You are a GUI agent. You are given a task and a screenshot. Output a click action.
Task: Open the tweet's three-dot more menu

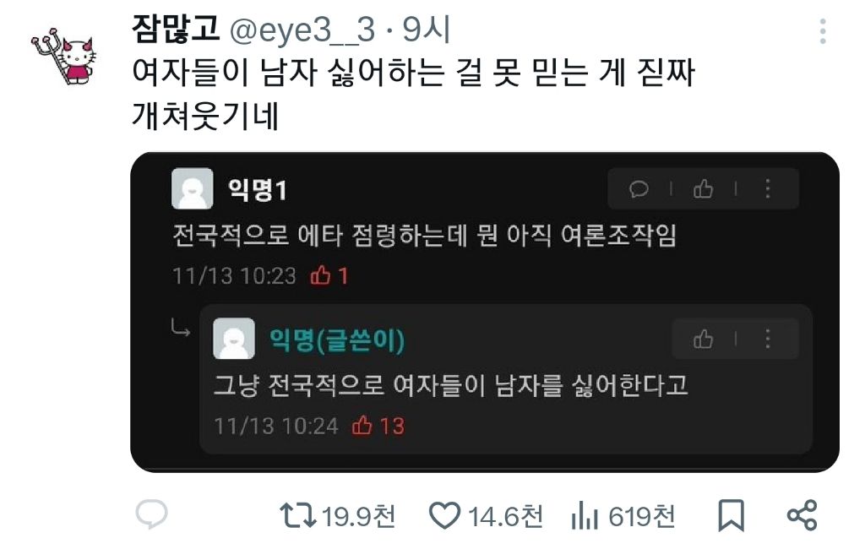click(x=823, y=31)
